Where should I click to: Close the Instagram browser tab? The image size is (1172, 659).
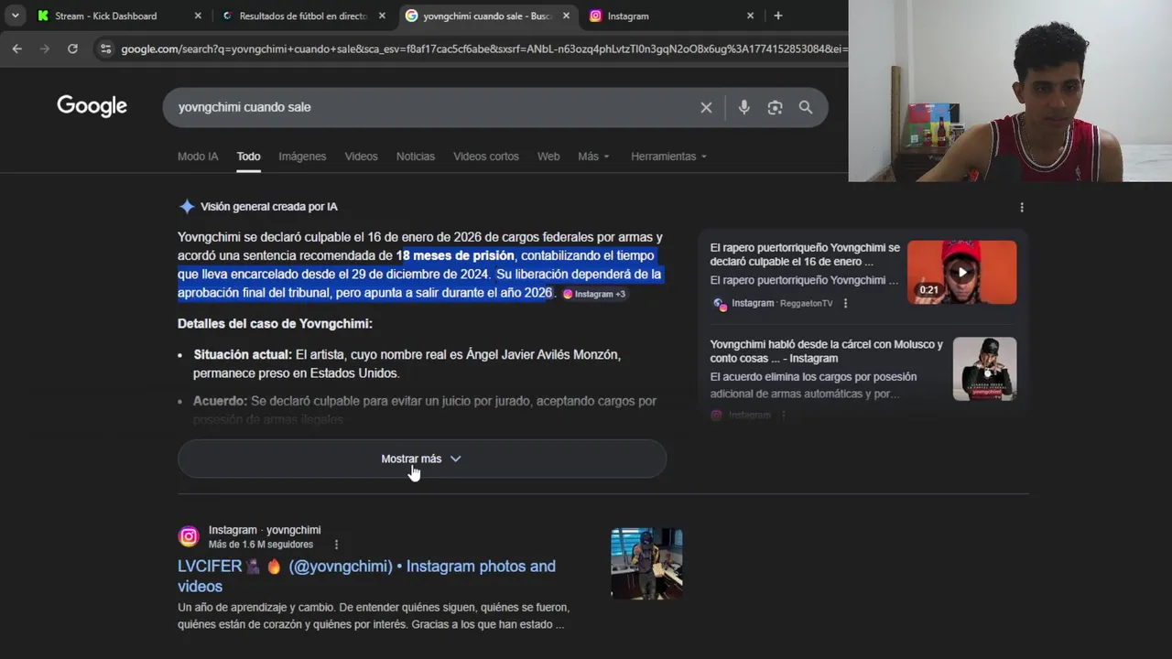coord(750,16)
